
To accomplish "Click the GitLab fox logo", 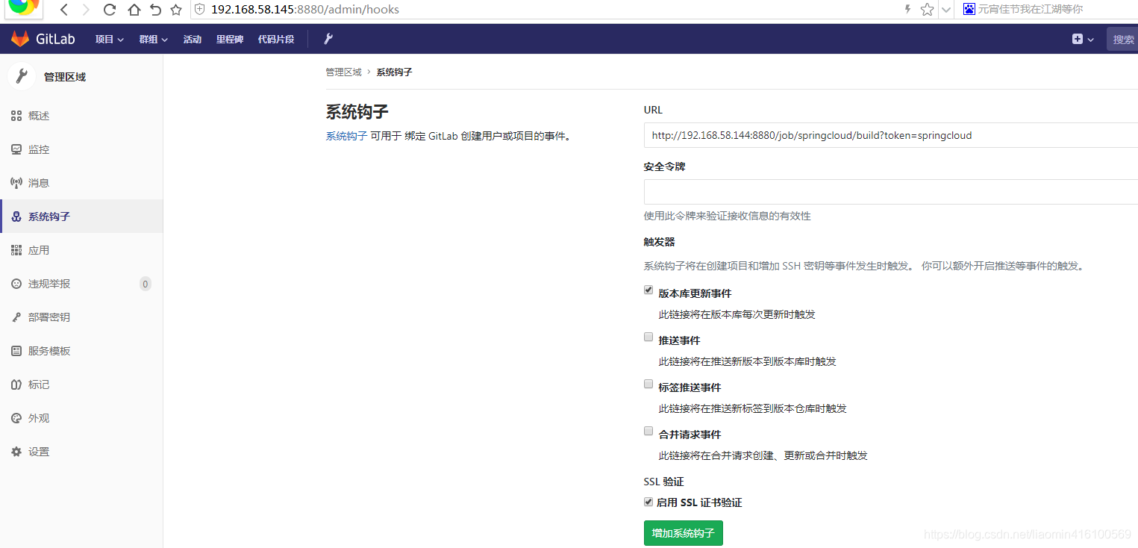I will pos(18,38).
